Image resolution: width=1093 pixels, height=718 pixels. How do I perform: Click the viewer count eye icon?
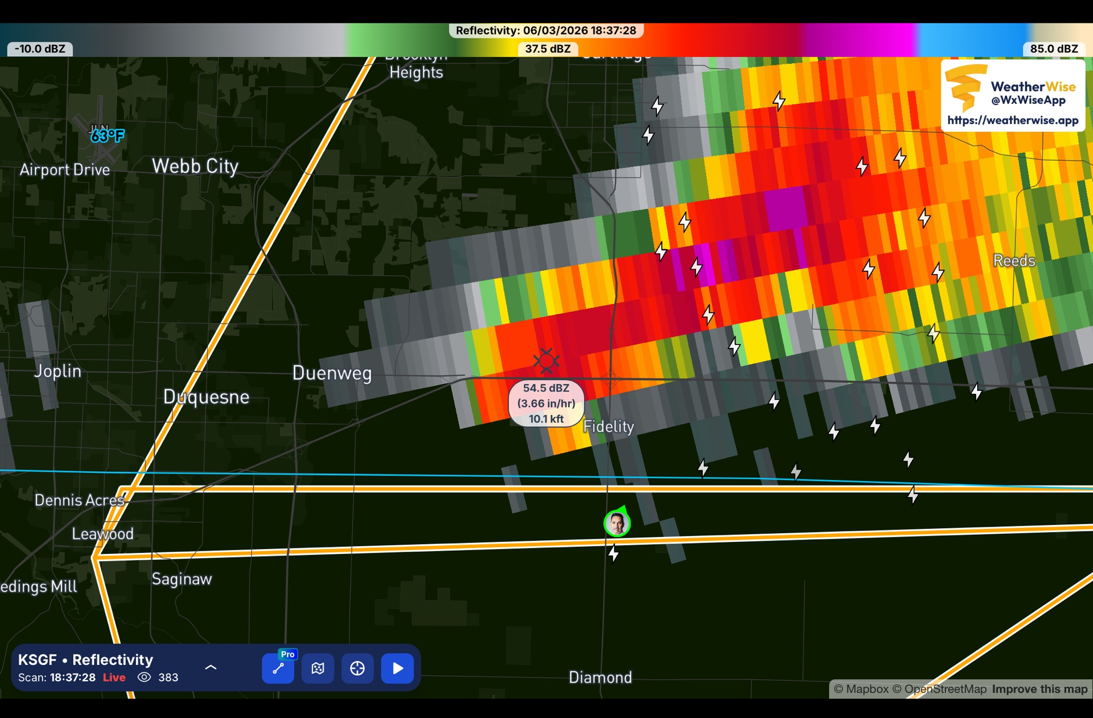pyautogui.click(x=144, y=677)
